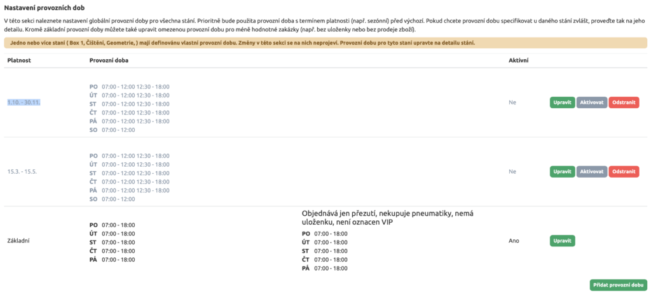The width and height of the screenshot is (651, 296).
Task: Click the Ne status in the 1.10. - 30.11. row
Action: click(512, 102)
